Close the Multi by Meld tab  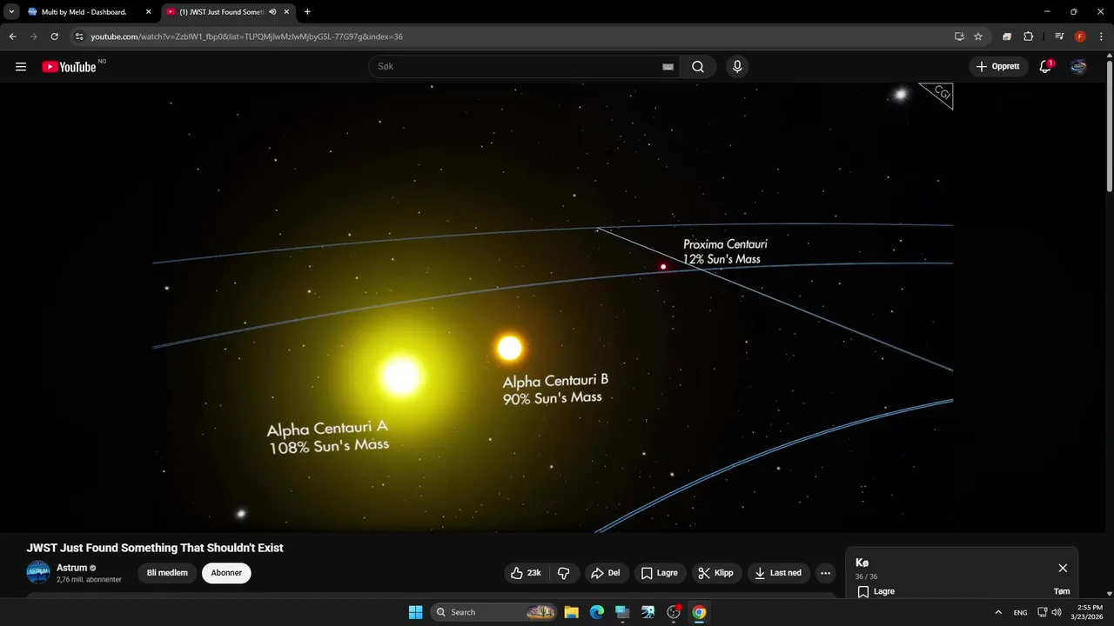pyautogui.click(x=147, y=11)
